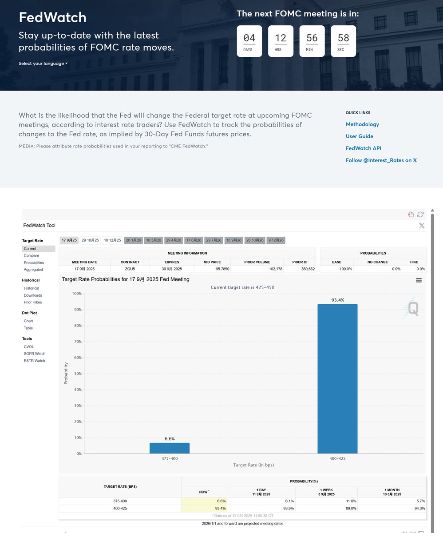Click the 400-425 row label in probability table
Screen dimensions: 443x533
120,508
